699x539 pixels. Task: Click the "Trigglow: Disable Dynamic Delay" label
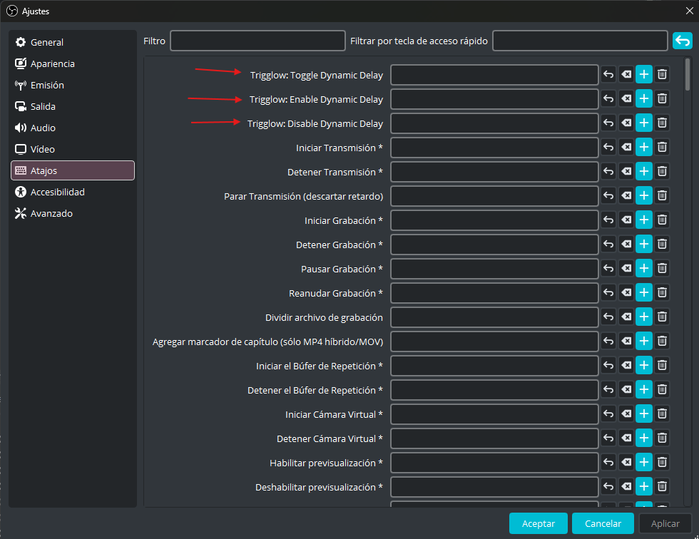point(315,123)
